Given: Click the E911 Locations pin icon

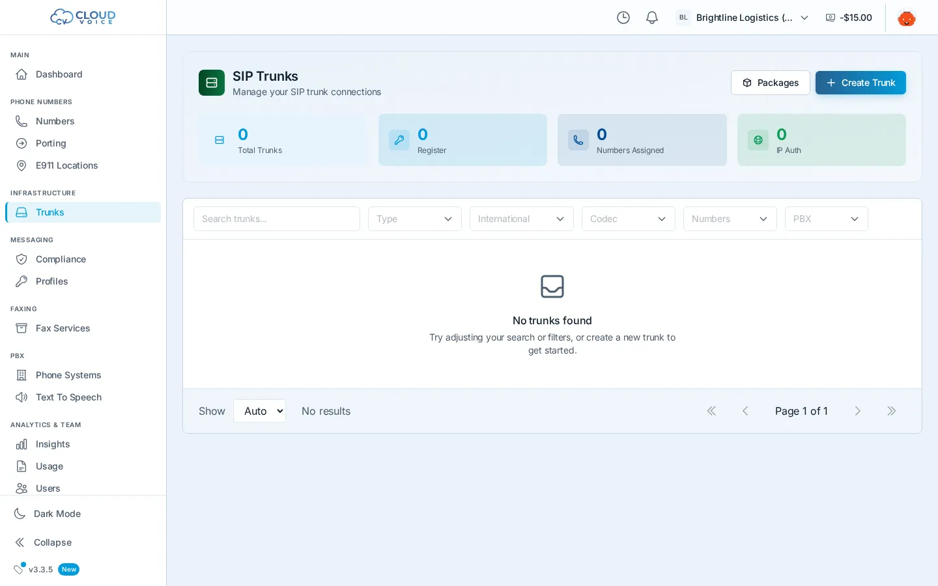Looking at the screenshot, I should pyautogui.click(x=21, y=165).
